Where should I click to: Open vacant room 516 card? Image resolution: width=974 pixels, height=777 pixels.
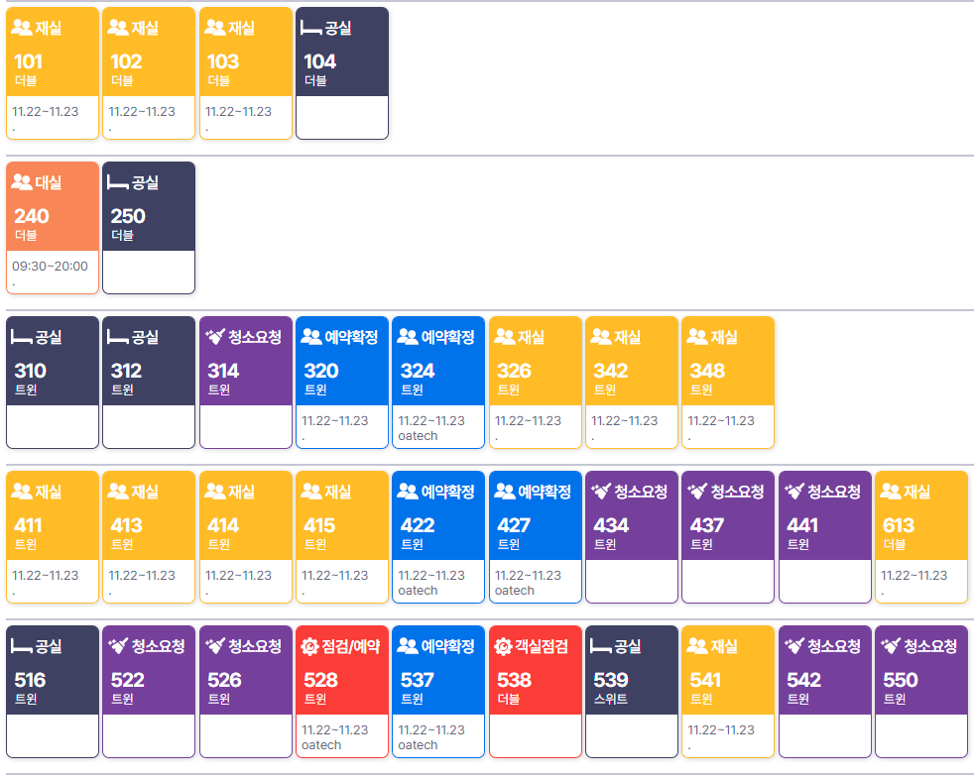tap(53, 680)
